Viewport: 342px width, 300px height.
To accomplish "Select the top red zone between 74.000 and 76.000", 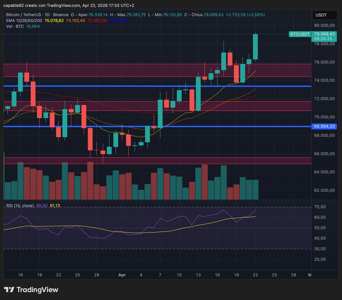I will 157,70.
